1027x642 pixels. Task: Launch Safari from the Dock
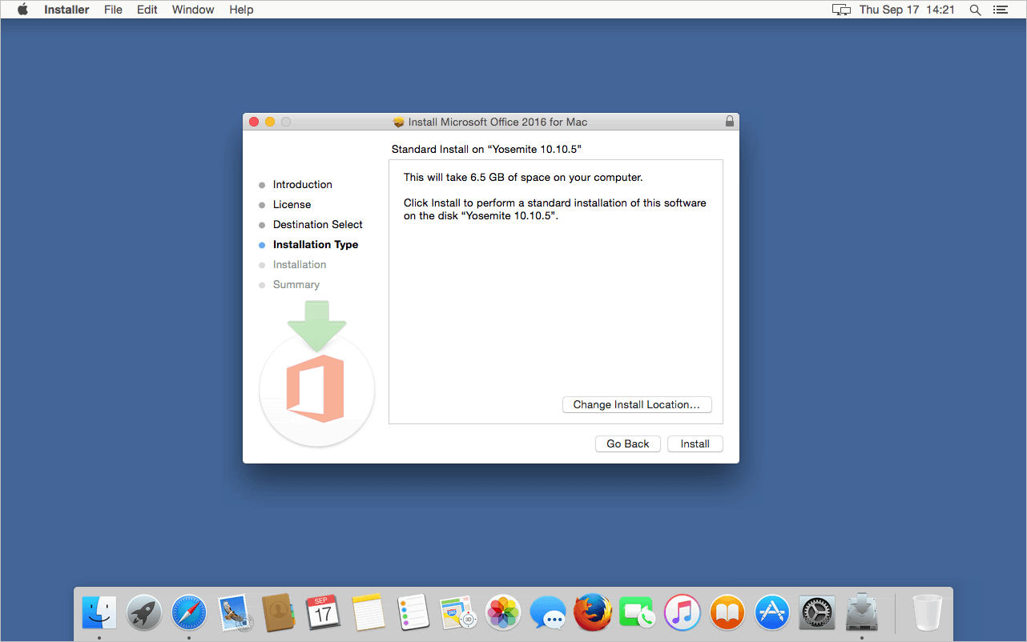tap(189, 613)
